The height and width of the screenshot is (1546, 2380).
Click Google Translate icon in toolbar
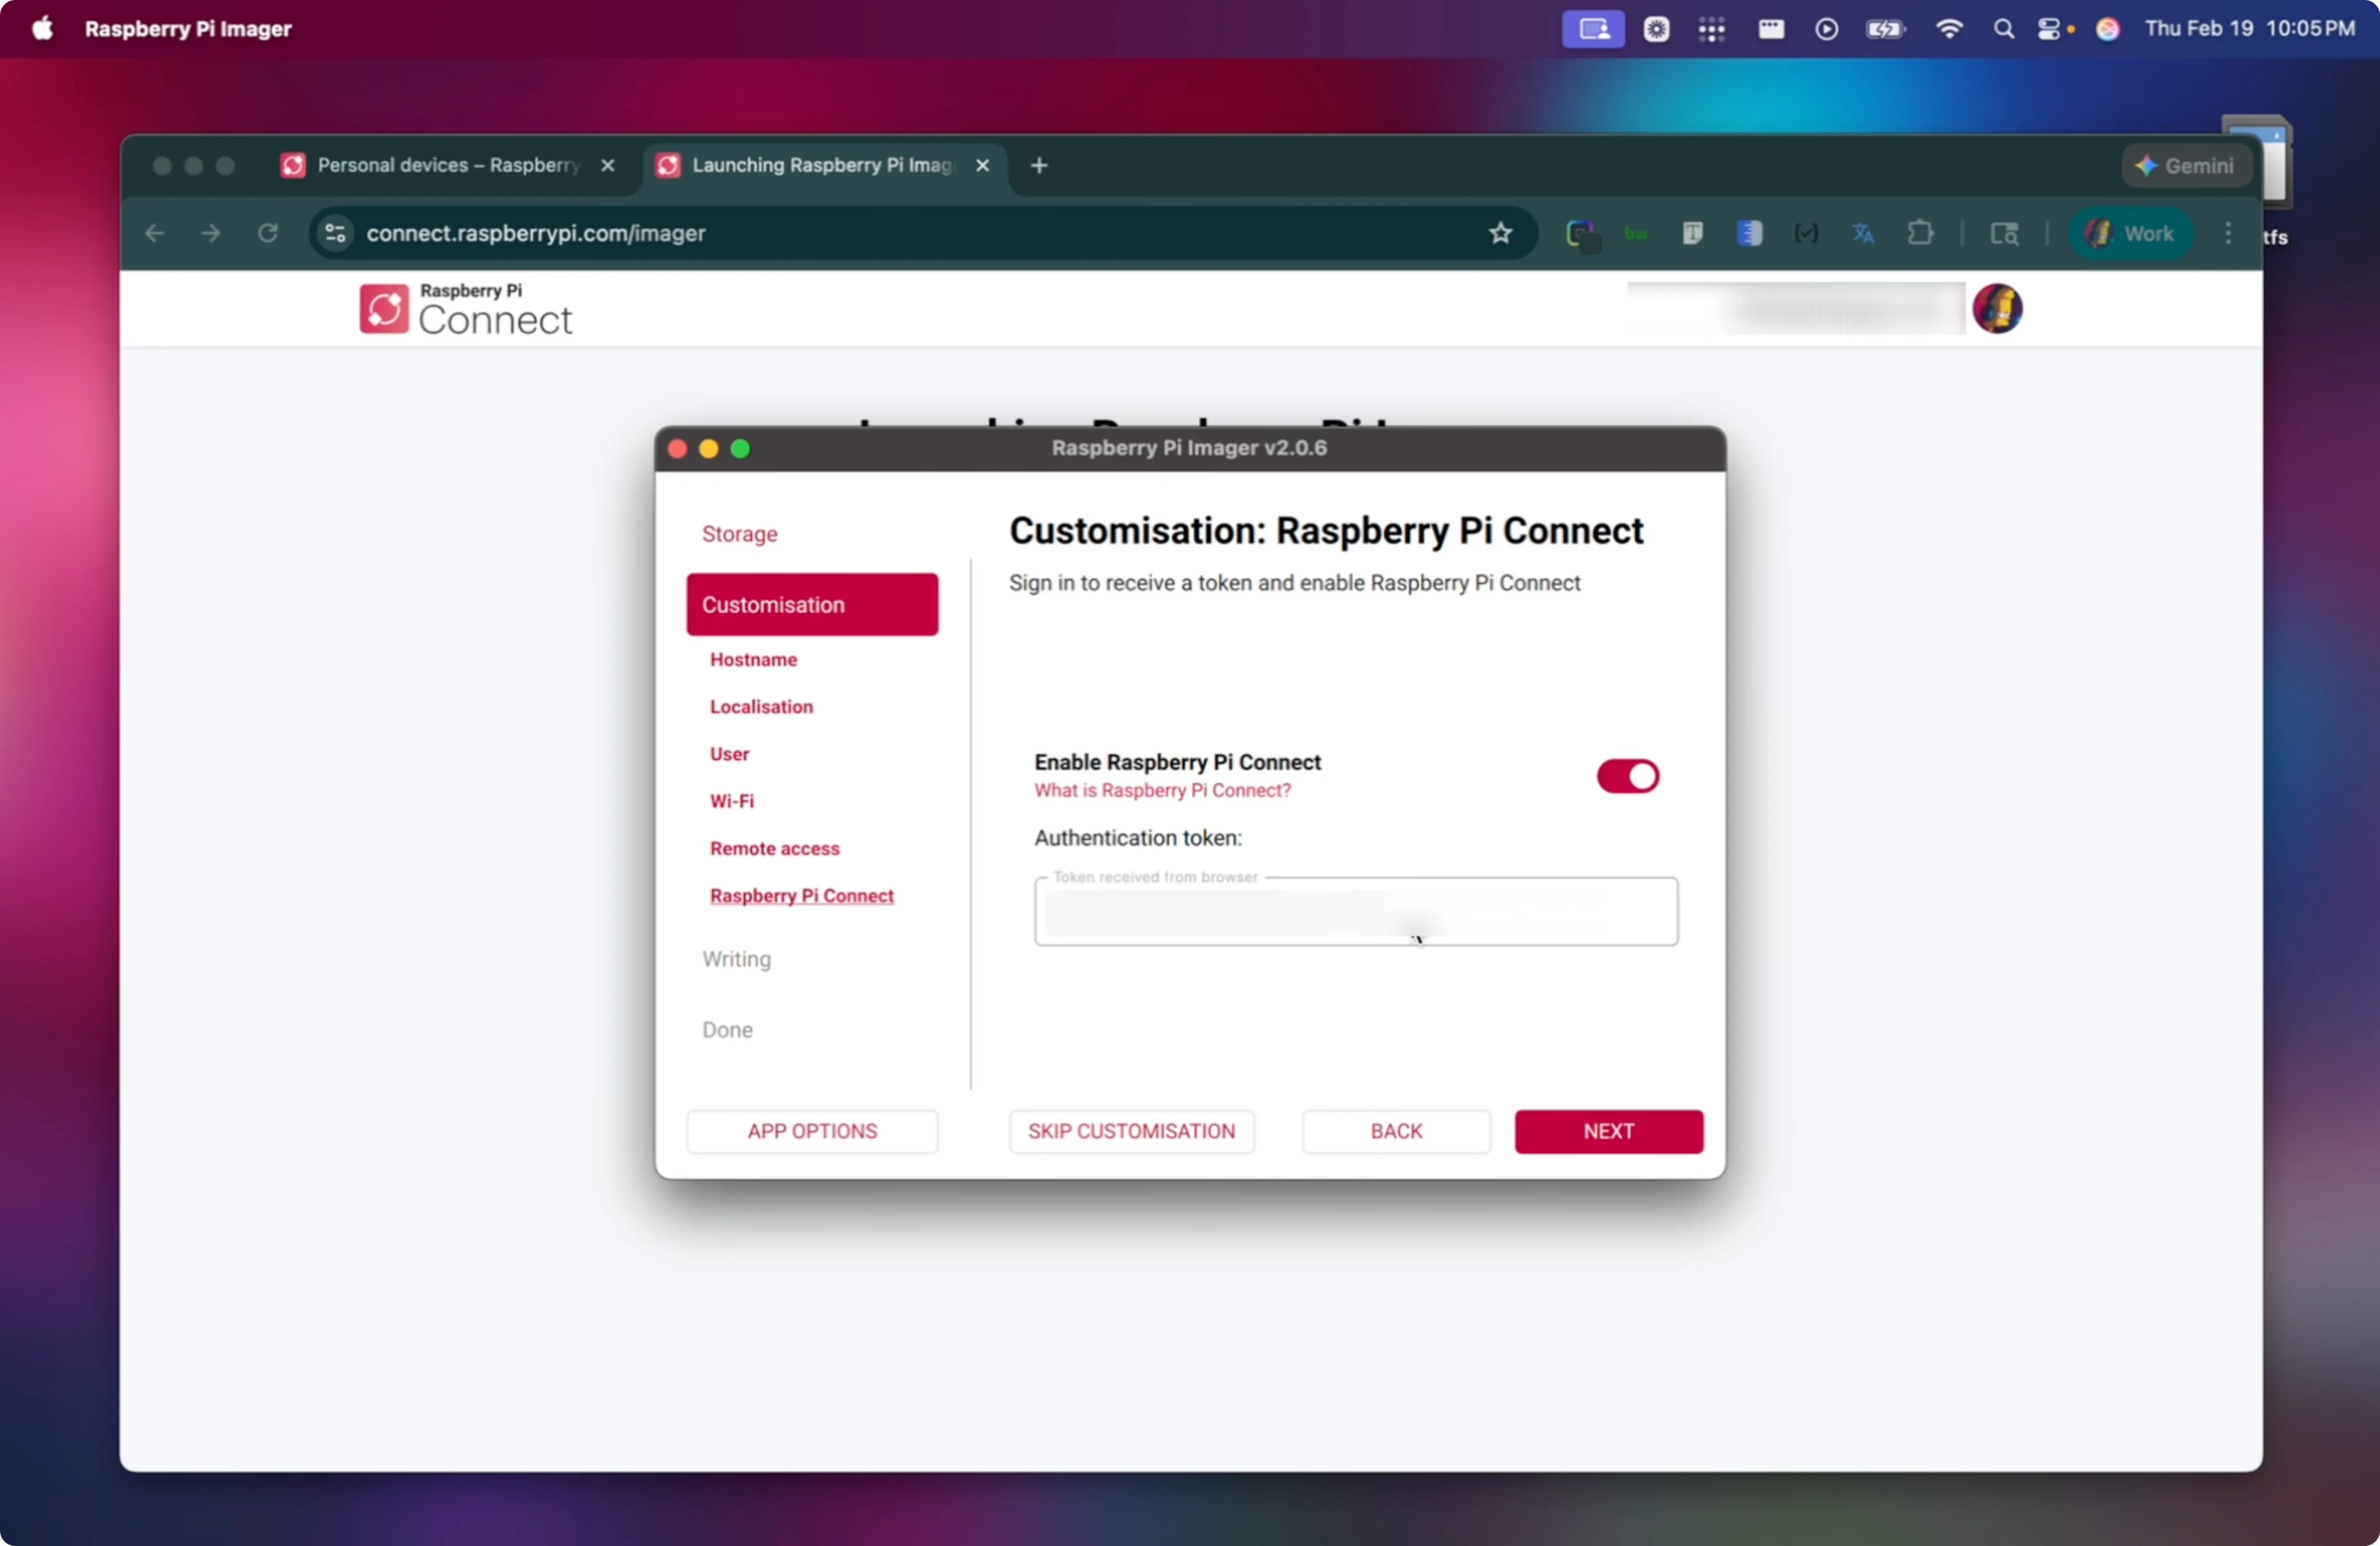1862,233
